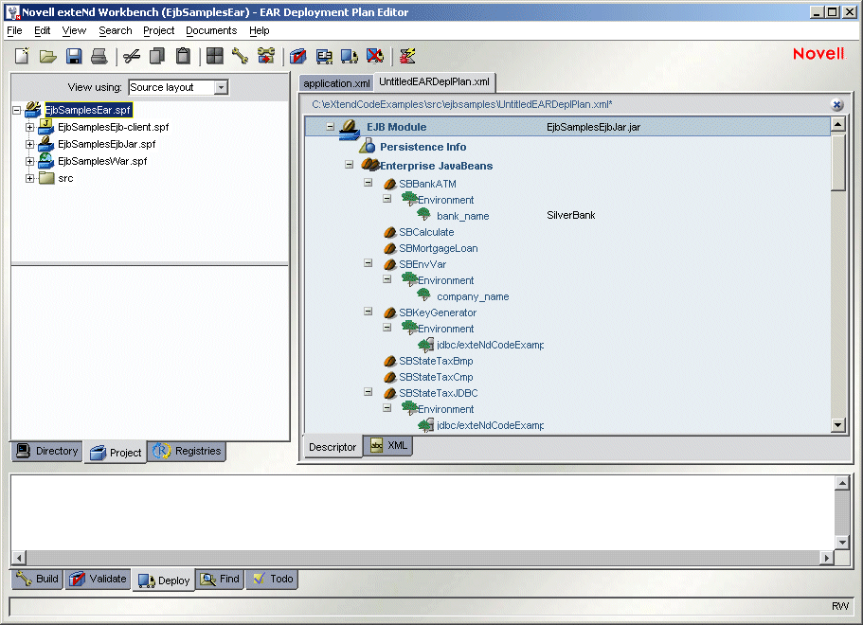Select the UntitledEARDeplPlan.xml tab
This screenshot has height=625, width=863.
pos(434,82)
